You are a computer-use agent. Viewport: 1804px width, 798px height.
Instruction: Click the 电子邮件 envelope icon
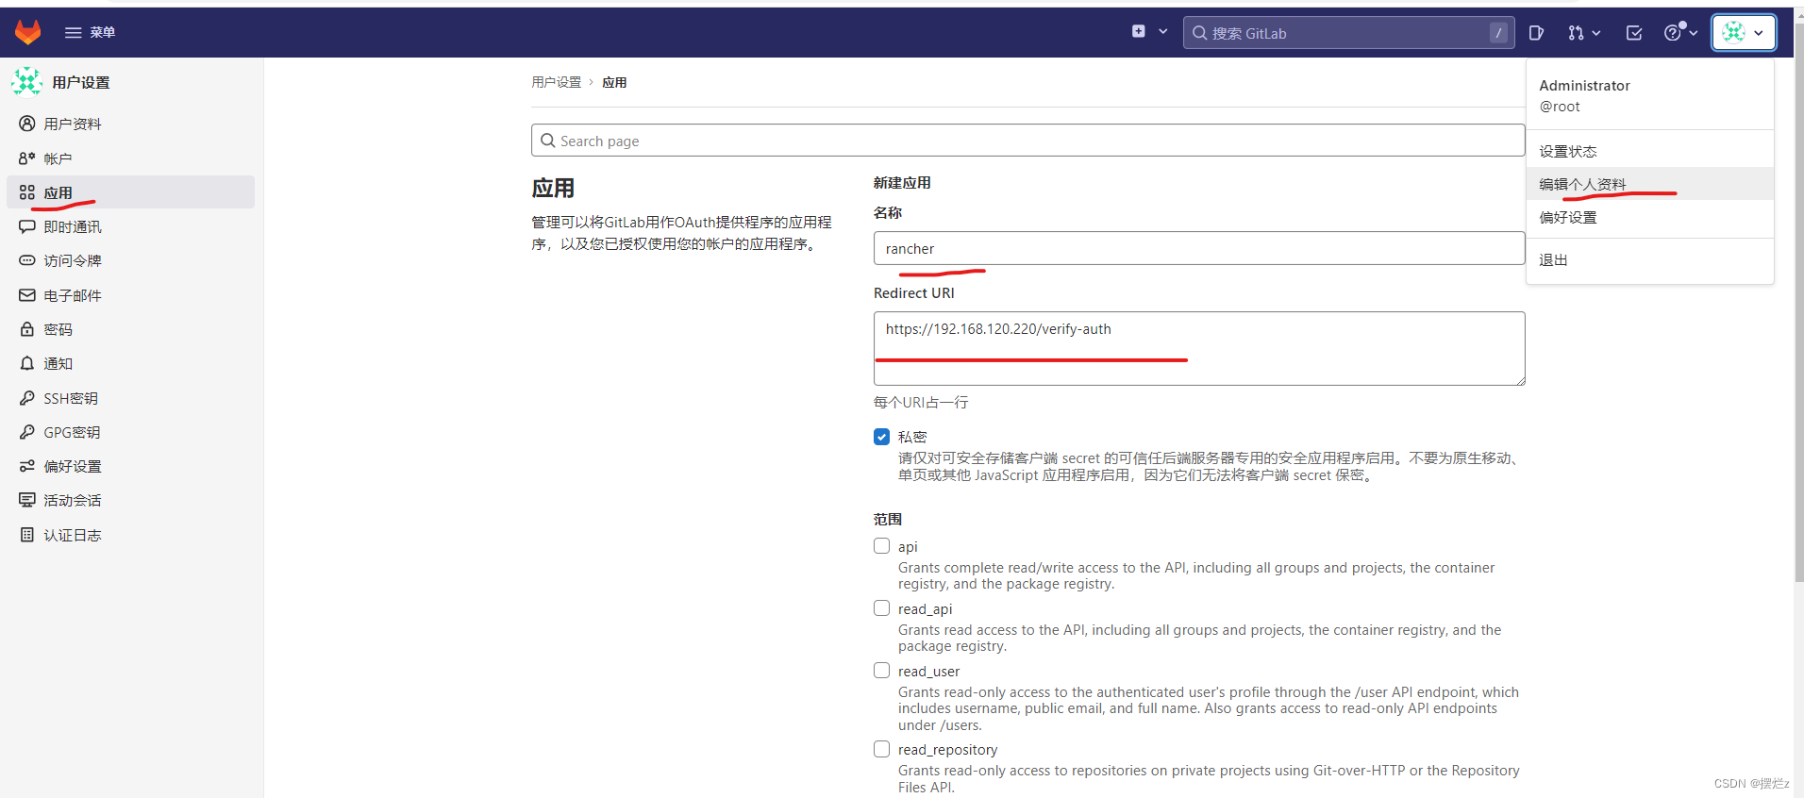27,295
